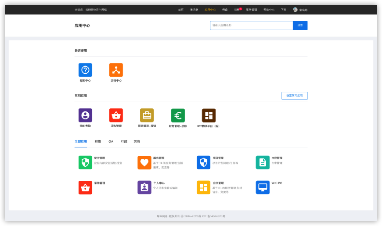Screen dimensions: 382x226
Task: Click the 应用中心 page heading
Action: (83, 25)
